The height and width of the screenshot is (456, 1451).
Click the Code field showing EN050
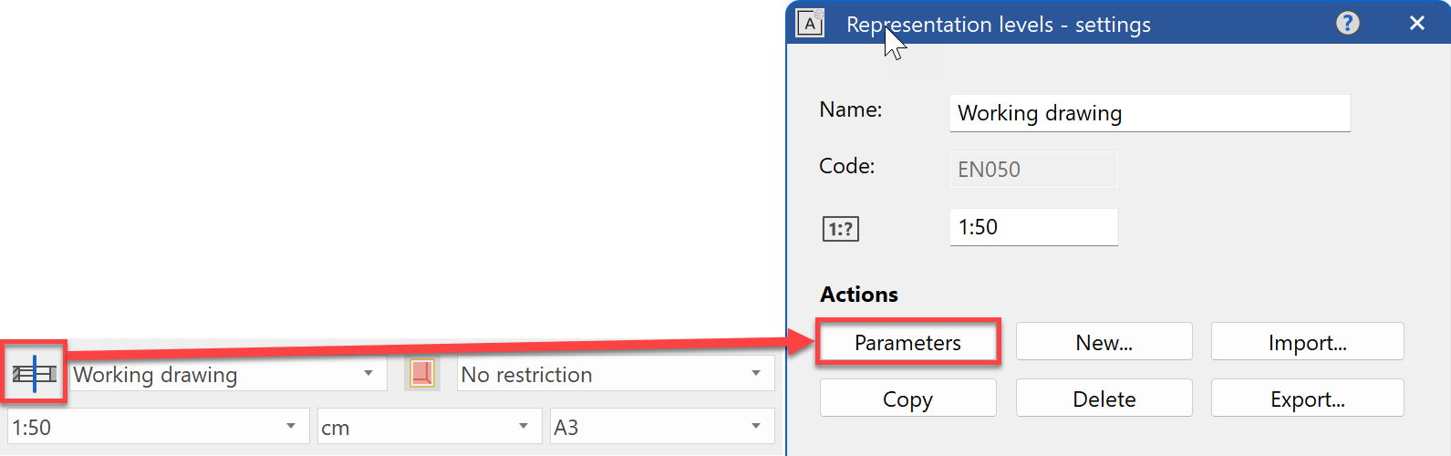pos(1033,170)
